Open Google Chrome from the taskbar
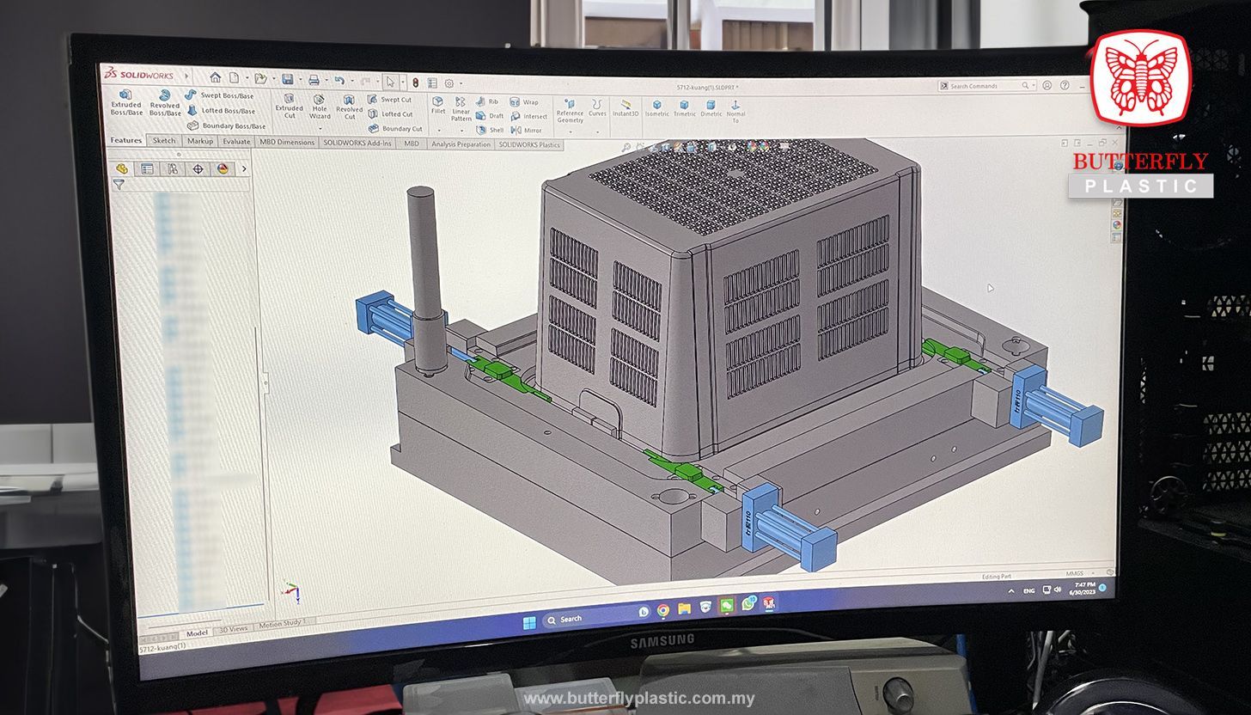Image resolution: width=1251 pixels, height=715 pixels. pyautogui.click(x=663, y=610)
